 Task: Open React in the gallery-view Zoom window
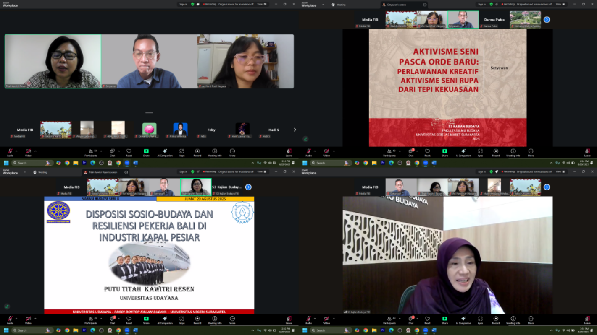point(129,153)
